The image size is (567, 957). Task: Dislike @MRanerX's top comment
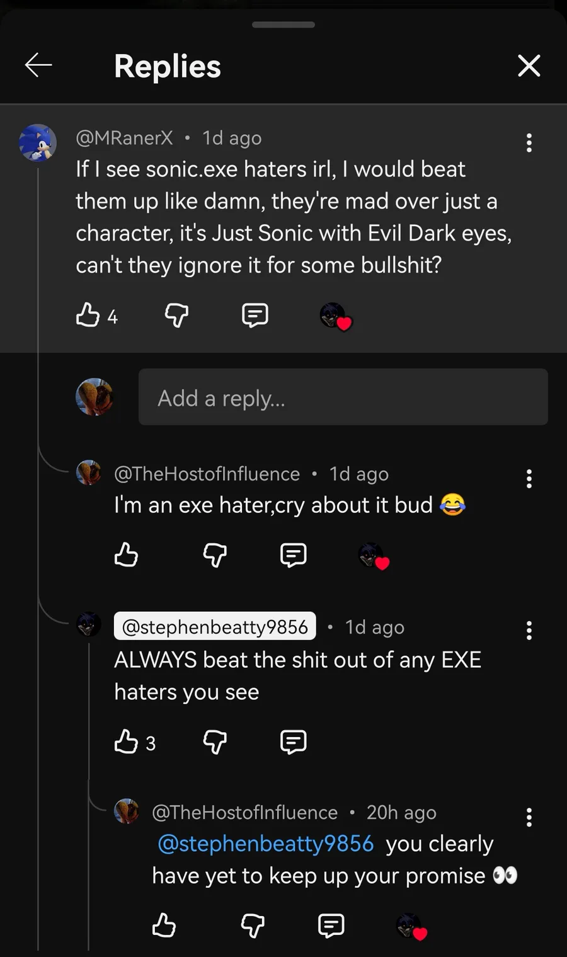(x=176, y=314)
